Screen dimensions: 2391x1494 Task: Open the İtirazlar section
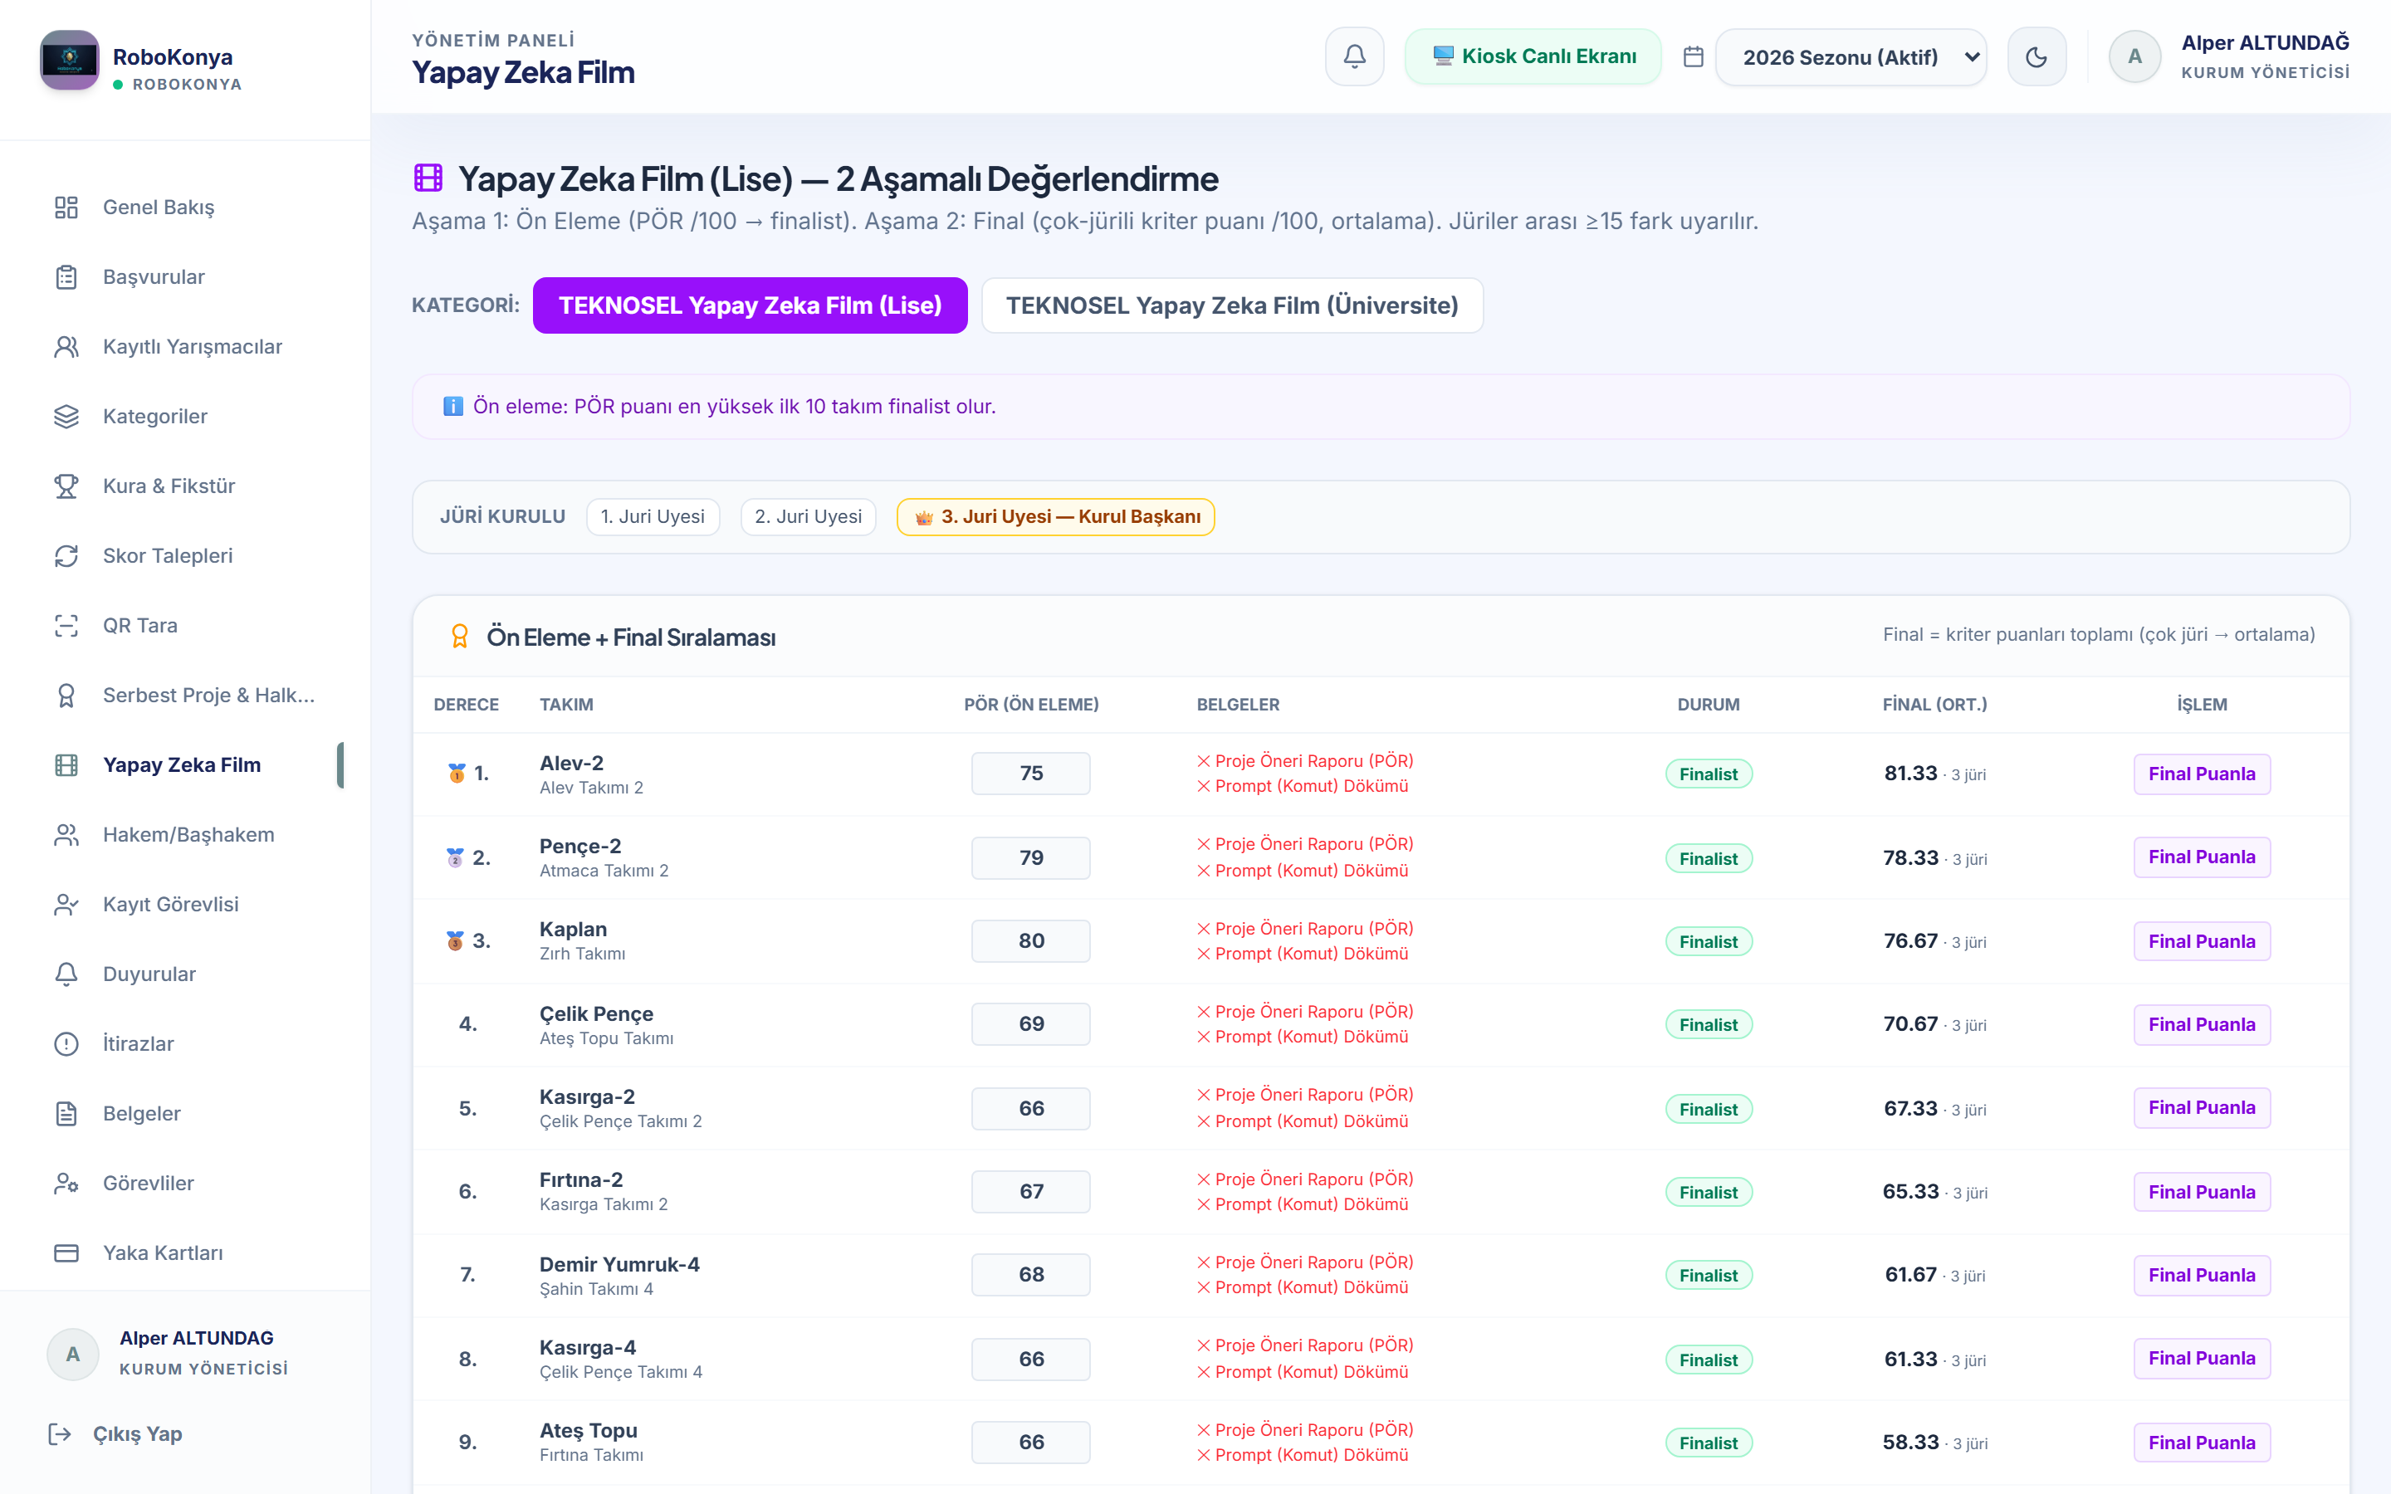[185, 1044]
